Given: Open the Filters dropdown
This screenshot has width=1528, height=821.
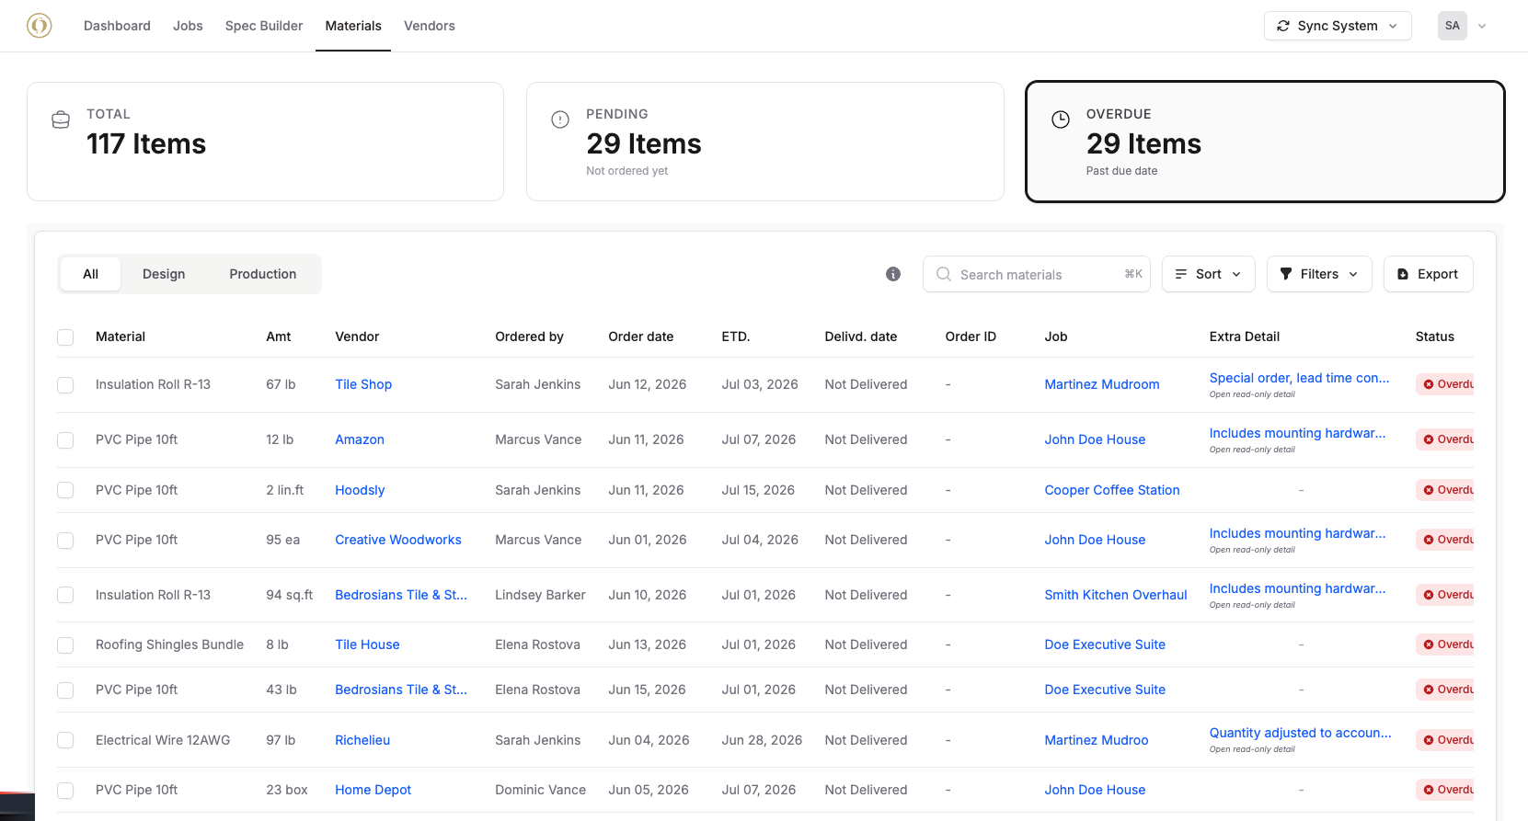Looking at the screenshot, I should coord(1319,274).
